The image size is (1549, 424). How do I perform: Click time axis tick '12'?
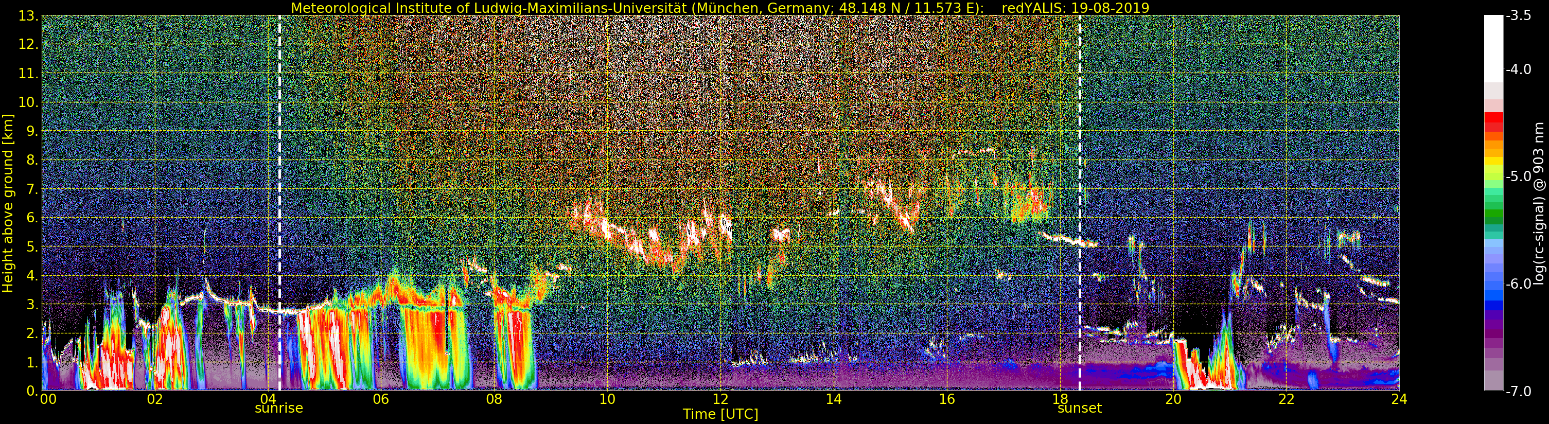coord(720,399)
